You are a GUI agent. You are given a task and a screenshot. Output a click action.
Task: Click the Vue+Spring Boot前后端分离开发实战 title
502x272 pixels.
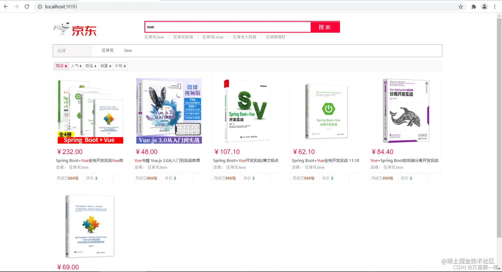click(404, 160)
